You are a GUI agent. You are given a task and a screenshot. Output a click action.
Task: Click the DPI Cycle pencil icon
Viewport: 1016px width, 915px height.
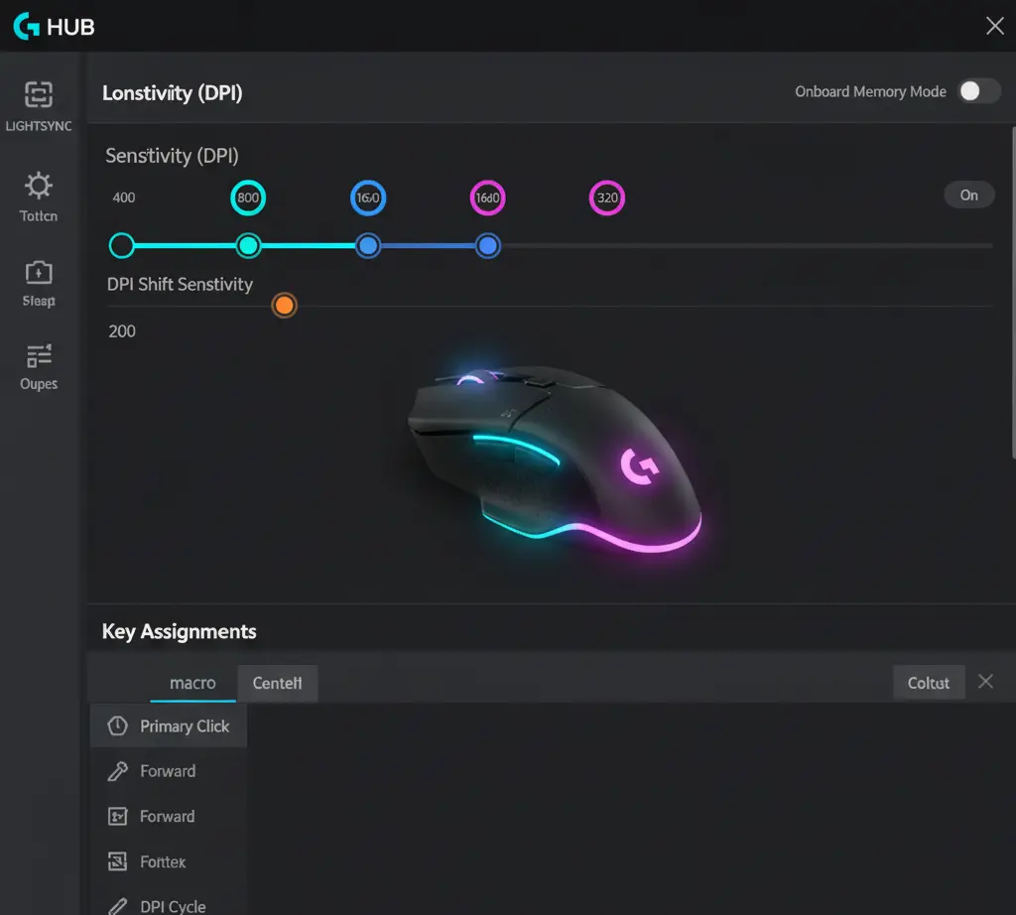coord(117,906)
